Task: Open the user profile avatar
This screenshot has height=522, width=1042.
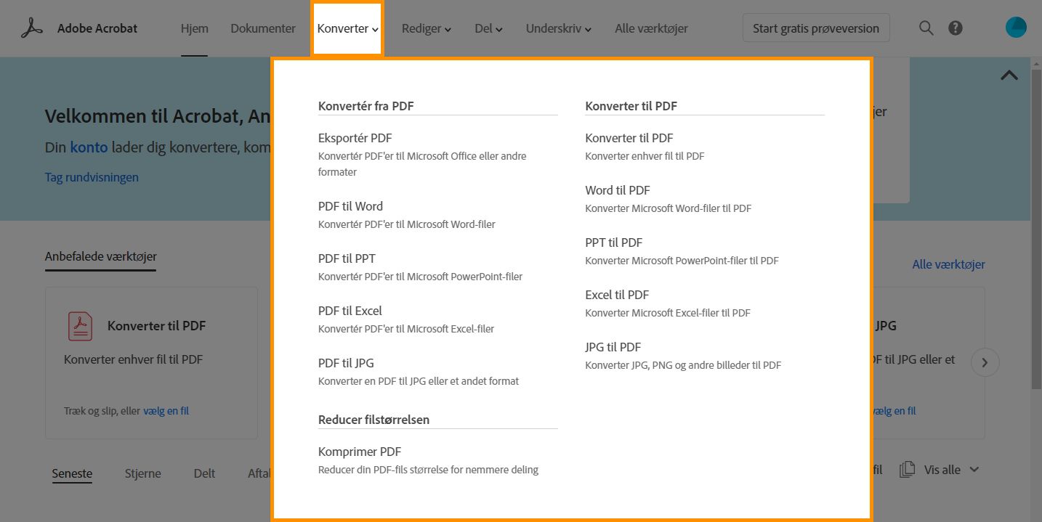Action: pos(1016,28)
